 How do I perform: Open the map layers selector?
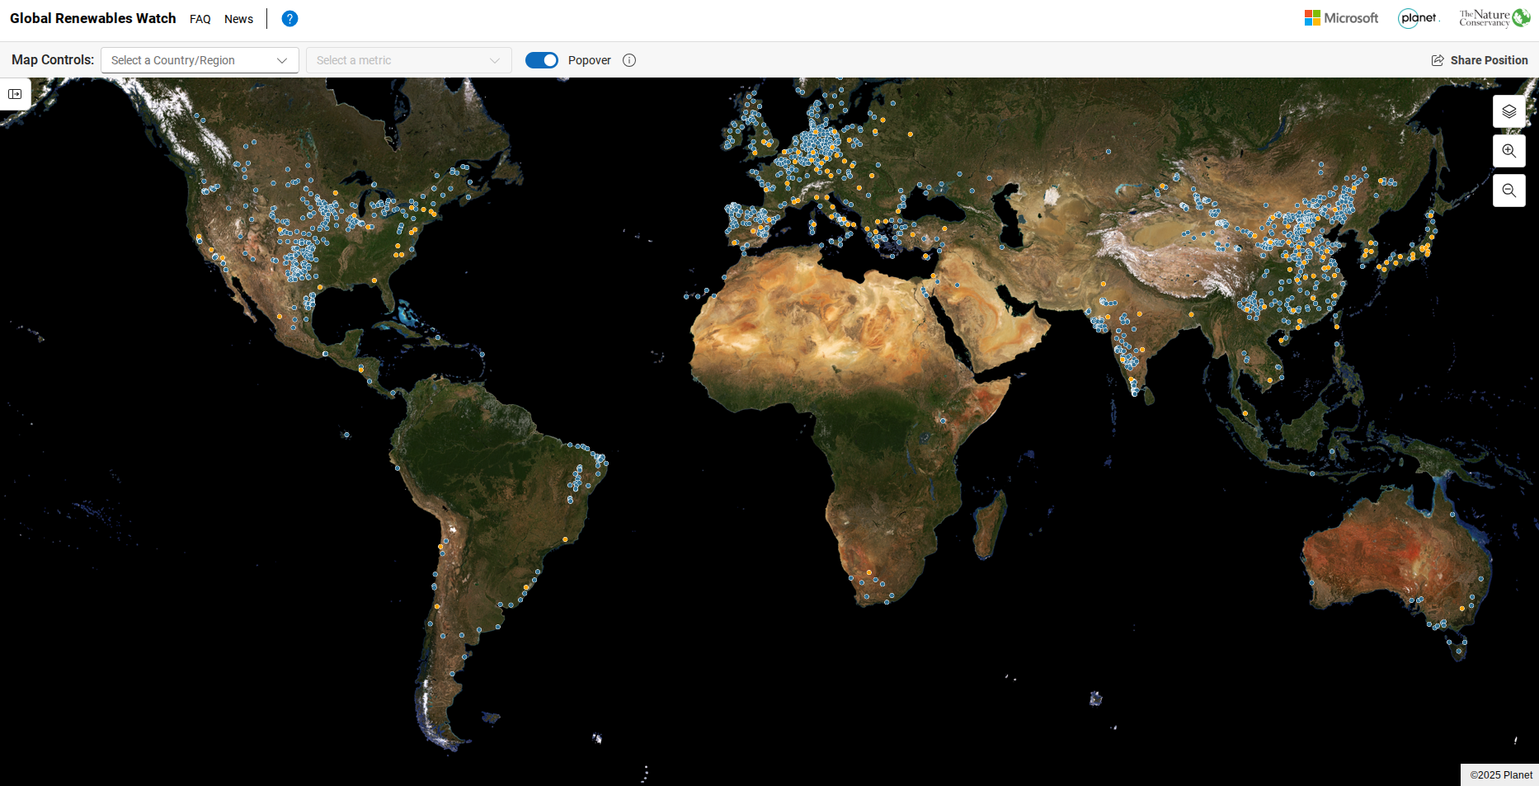[1509, 111]
